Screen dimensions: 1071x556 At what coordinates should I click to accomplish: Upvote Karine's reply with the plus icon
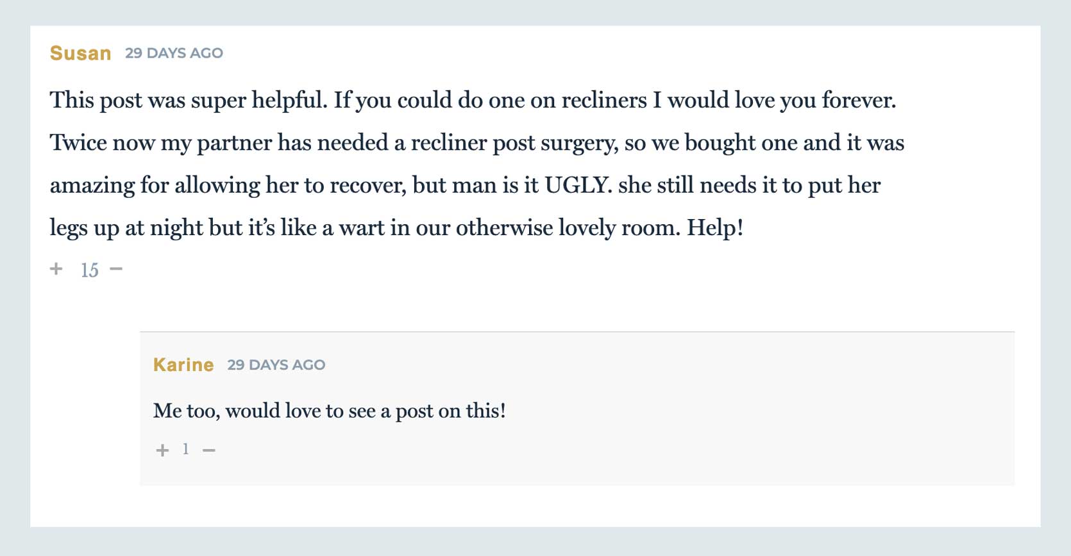click(162, 450)
